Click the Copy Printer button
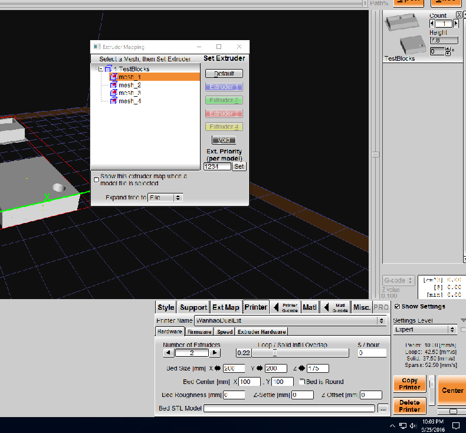Screen dimensions: 466x433 409,383
